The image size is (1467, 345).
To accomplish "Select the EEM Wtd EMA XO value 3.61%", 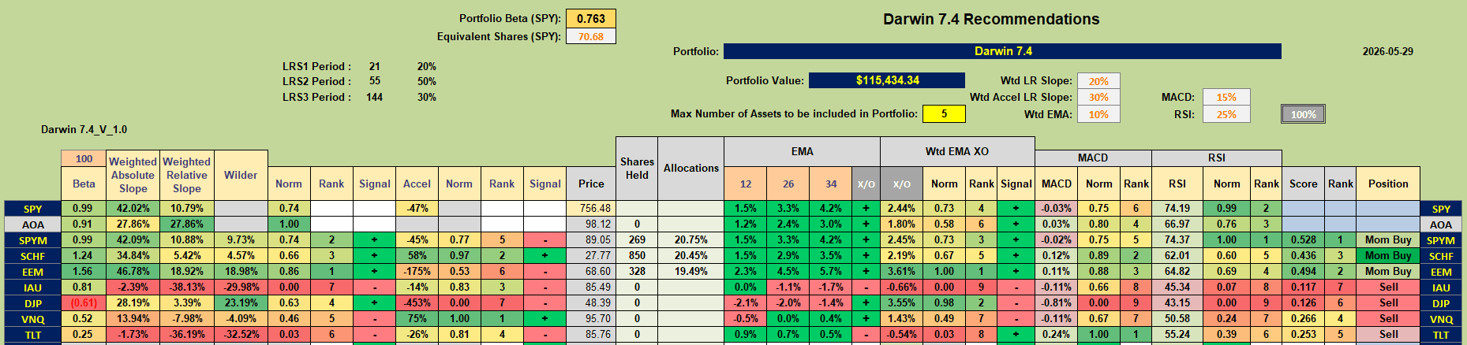I will 901,271.
